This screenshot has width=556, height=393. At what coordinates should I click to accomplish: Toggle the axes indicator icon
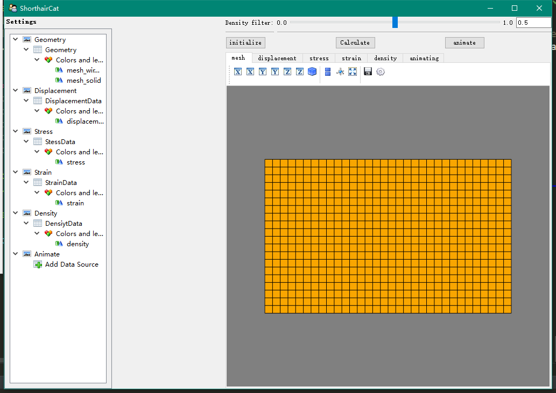pyautogui.click(x=340, y=72)
